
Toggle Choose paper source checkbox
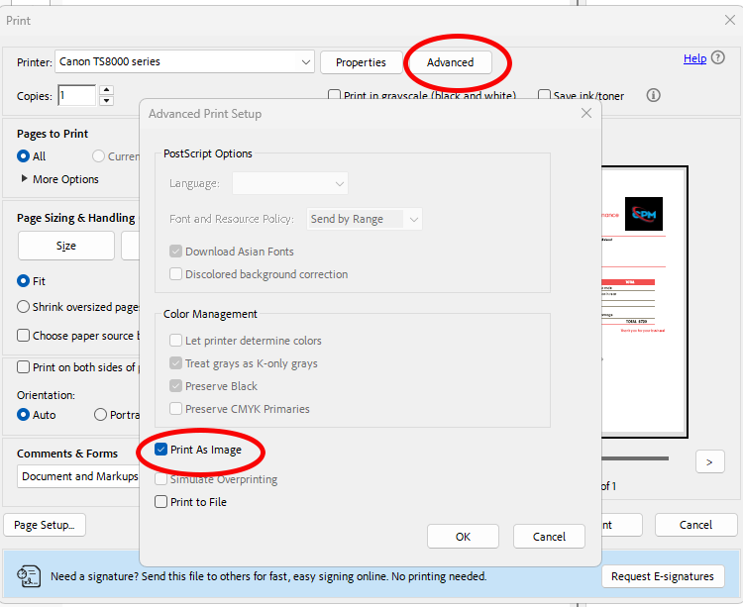click(24, 336)
